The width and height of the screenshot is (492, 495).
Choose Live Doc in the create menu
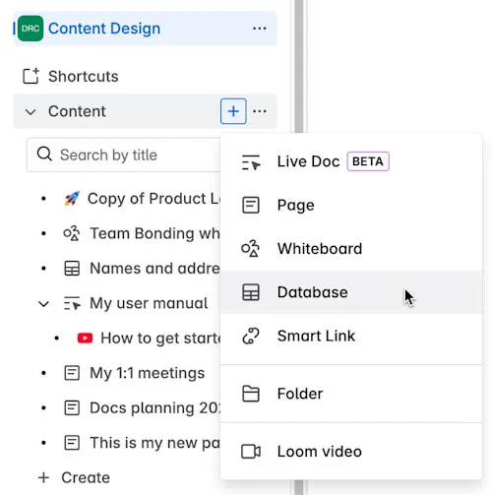click(351, 161)
